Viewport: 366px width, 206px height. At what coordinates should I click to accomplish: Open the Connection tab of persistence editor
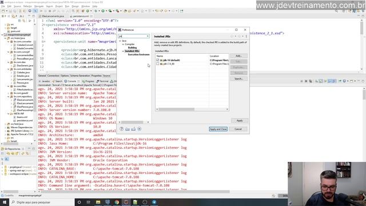(53, 76)
